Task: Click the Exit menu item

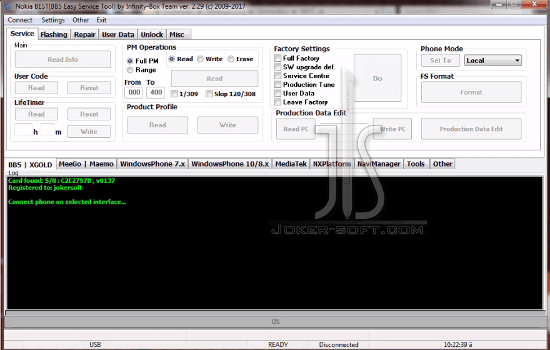Action: (101, 20)
